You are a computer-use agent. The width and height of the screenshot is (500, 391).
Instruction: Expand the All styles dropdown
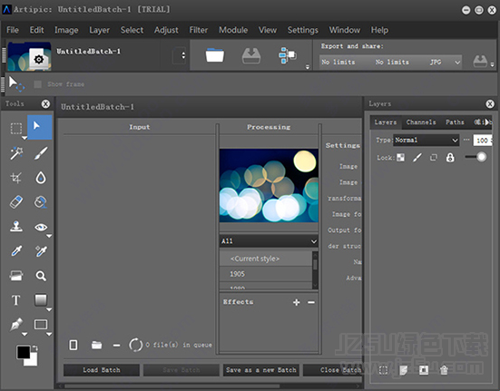[269, 241]
